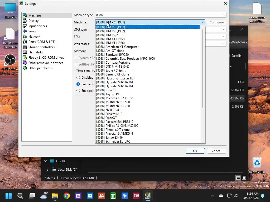
Task: Click Details in File Explorer window
Action: [x=236, y=56]
